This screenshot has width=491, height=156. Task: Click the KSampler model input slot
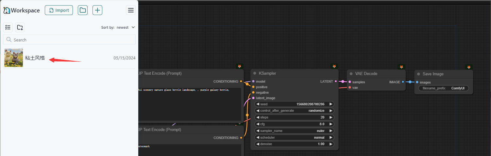[253, 81]
